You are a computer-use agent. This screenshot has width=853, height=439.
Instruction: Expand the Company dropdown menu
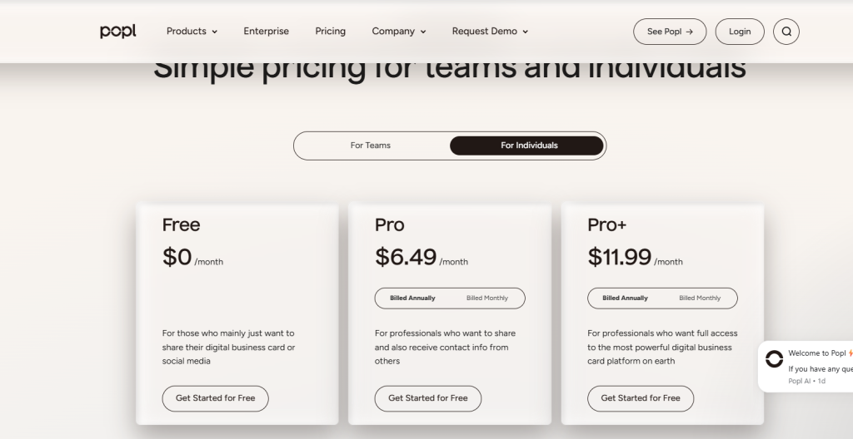click(398, 32)
